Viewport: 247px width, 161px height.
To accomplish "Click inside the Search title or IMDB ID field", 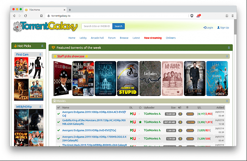I will (x=97, y=26).
